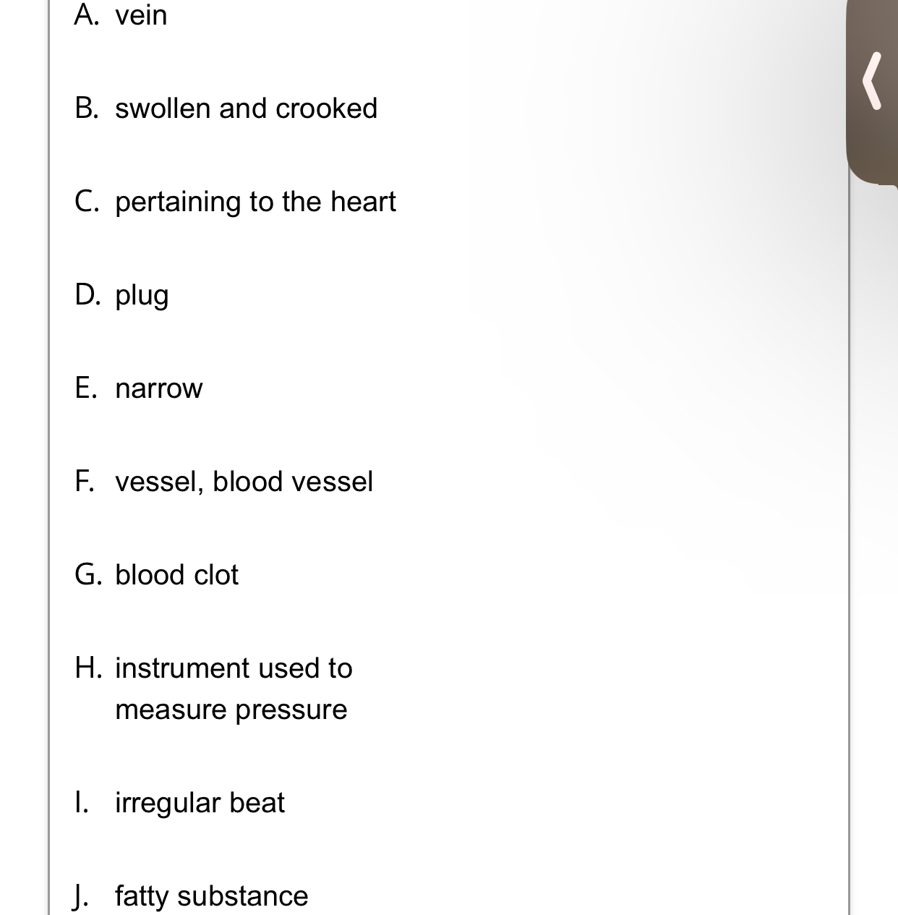The height and width of the screenshot is (915, 898).
Task: Click the letter J label
Action: click(81, 896)
